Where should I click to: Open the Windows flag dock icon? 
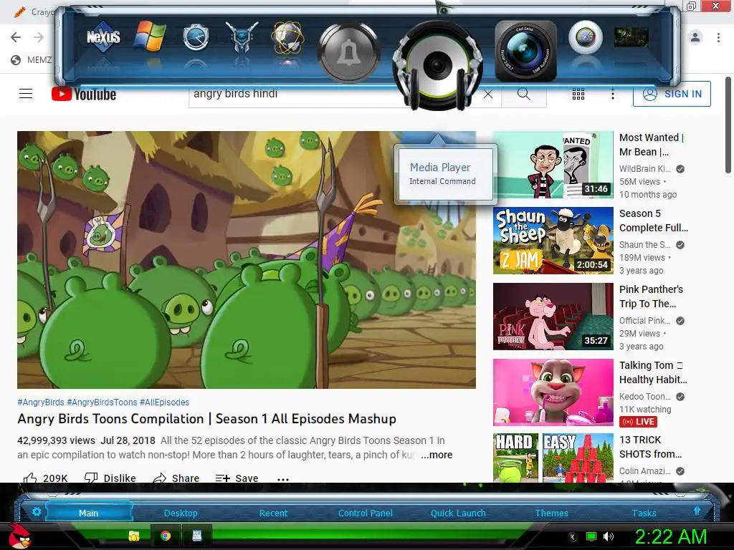click(150, 36)
